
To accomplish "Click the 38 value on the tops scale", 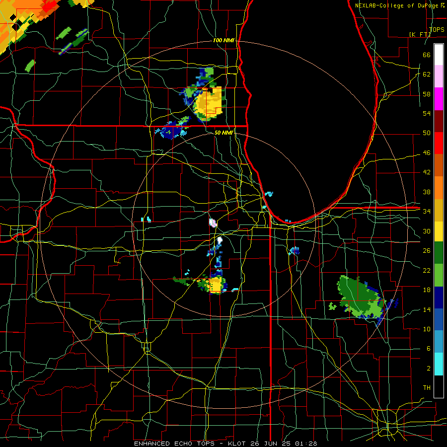I will 427,192.
